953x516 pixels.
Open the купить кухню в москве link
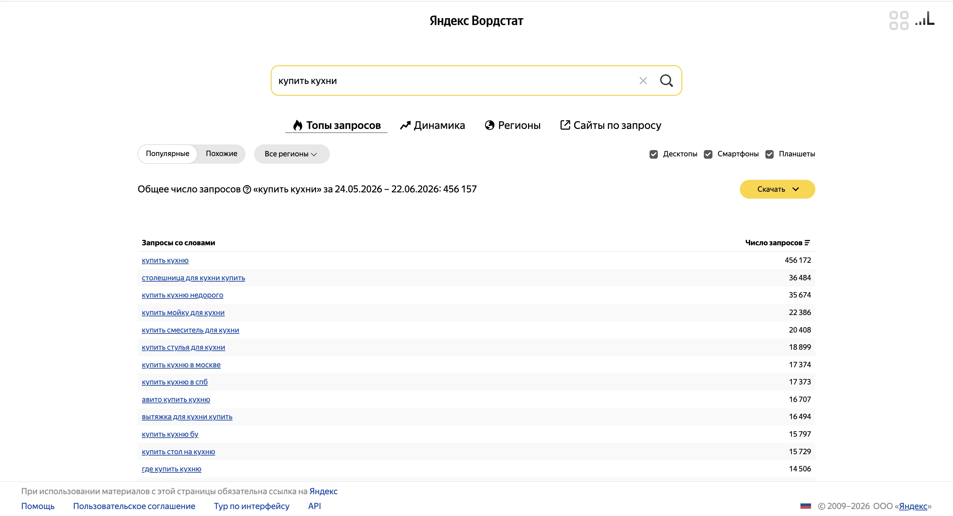[181, 365]
